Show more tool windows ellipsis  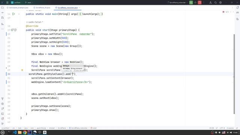click(3, 29)
